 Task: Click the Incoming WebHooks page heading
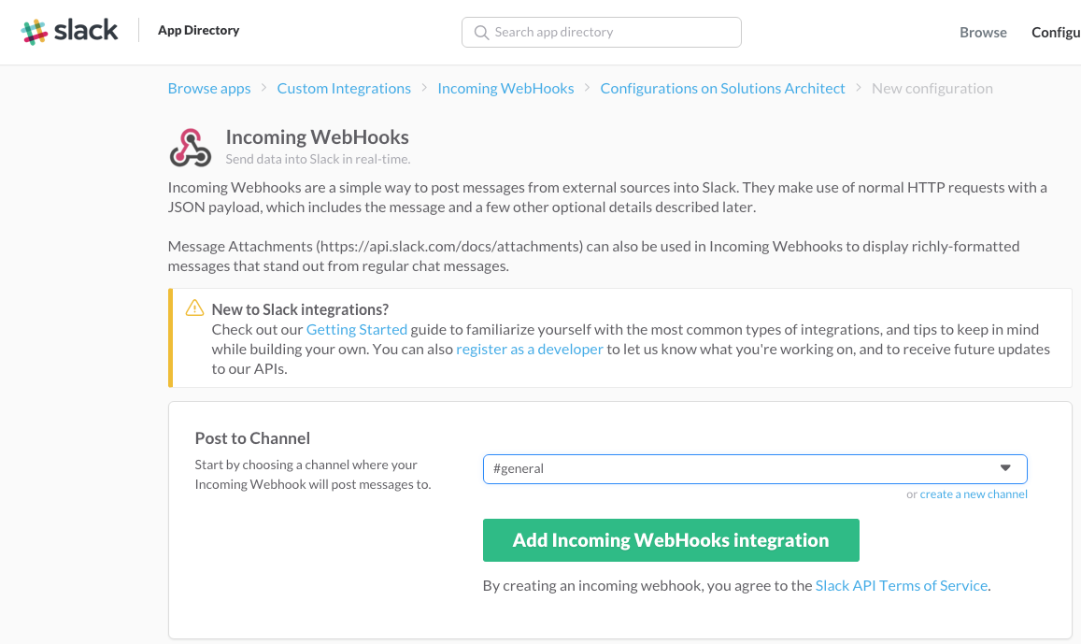click(317, 136)
